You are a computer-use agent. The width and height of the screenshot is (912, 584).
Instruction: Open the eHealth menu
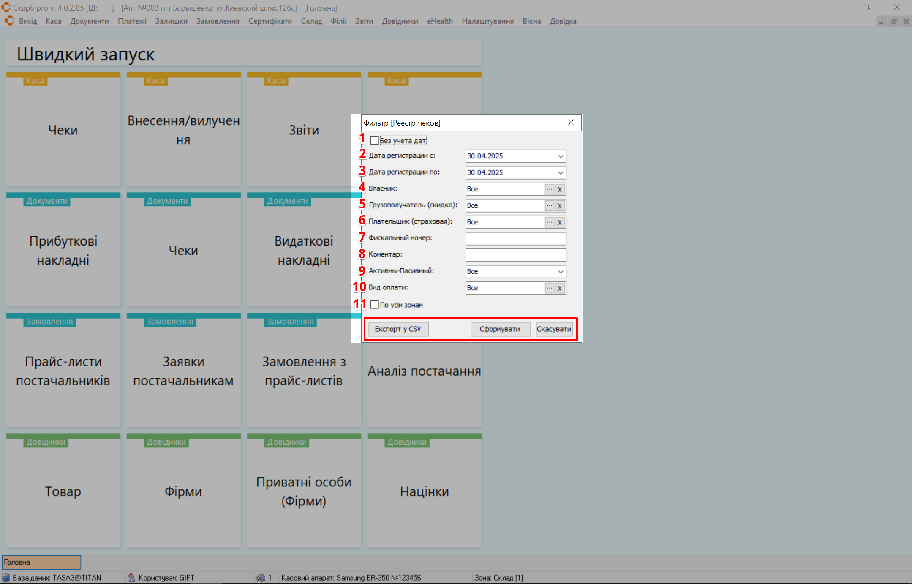click(439, 21)
